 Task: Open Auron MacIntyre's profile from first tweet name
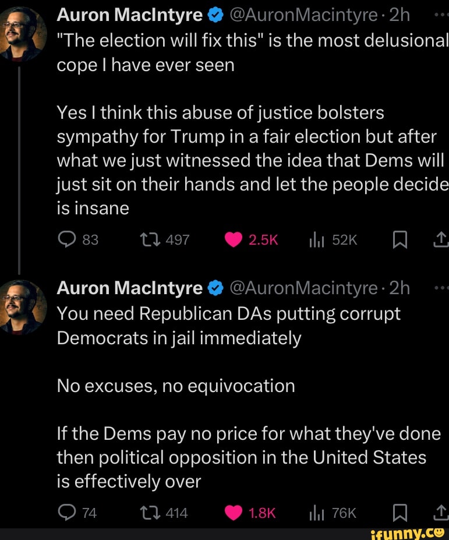[x=129, y=15]
